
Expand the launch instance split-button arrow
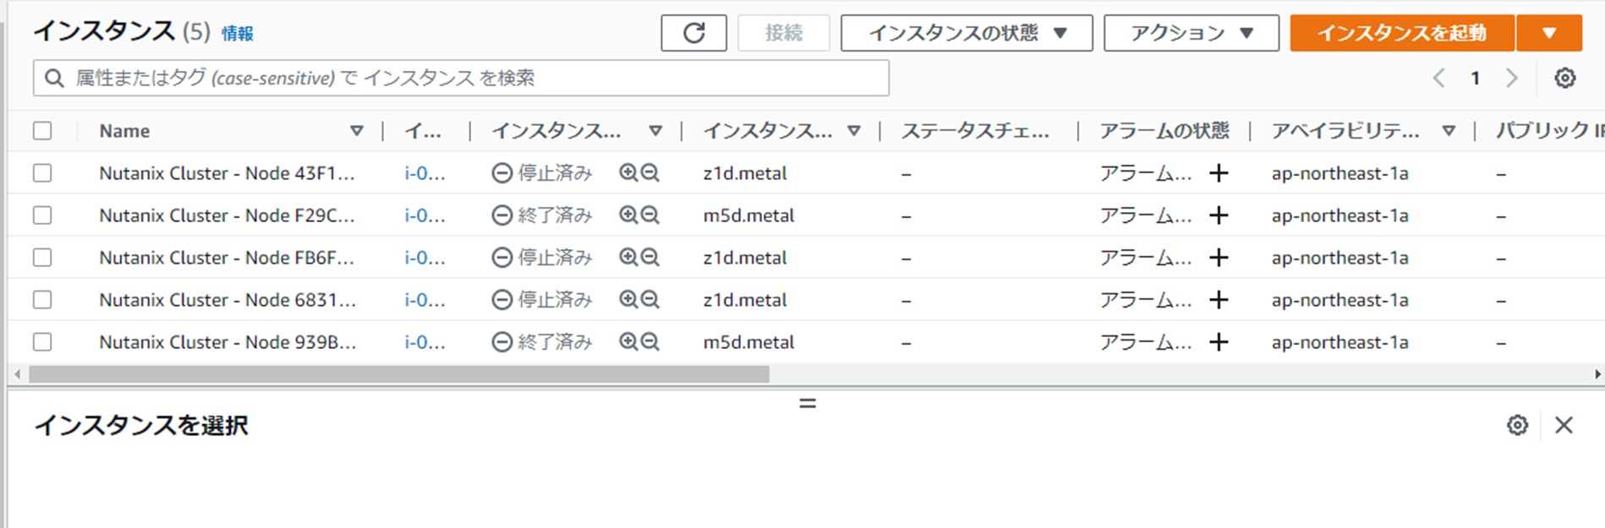1549,33
